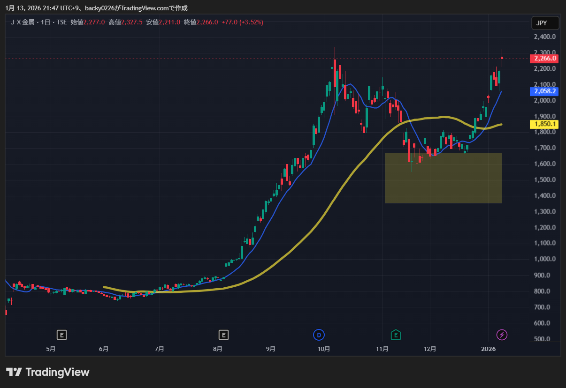The height and width of the screenshot is (388, 566).
Task: Click the TradingView logo
Action: pos(48,372)
